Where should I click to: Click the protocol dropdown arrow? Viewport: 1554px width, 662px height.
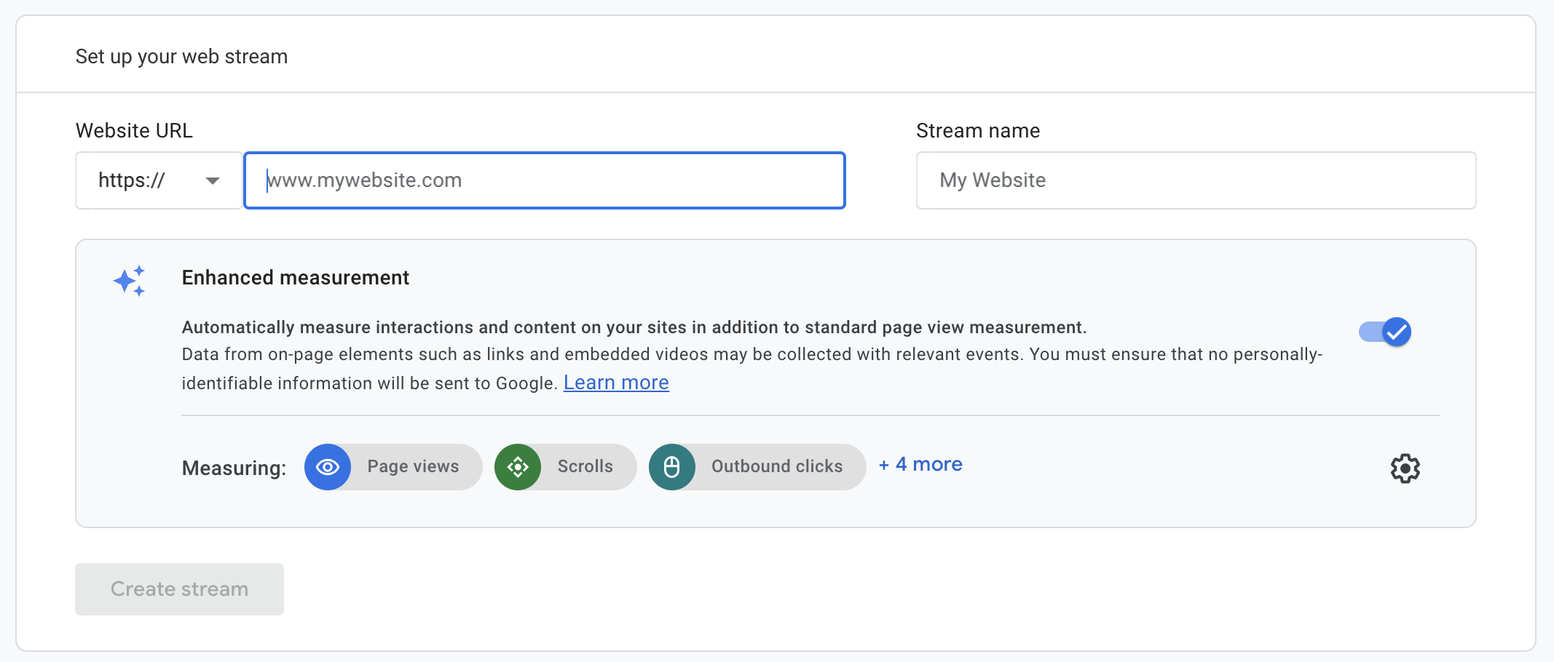[213, 180]
